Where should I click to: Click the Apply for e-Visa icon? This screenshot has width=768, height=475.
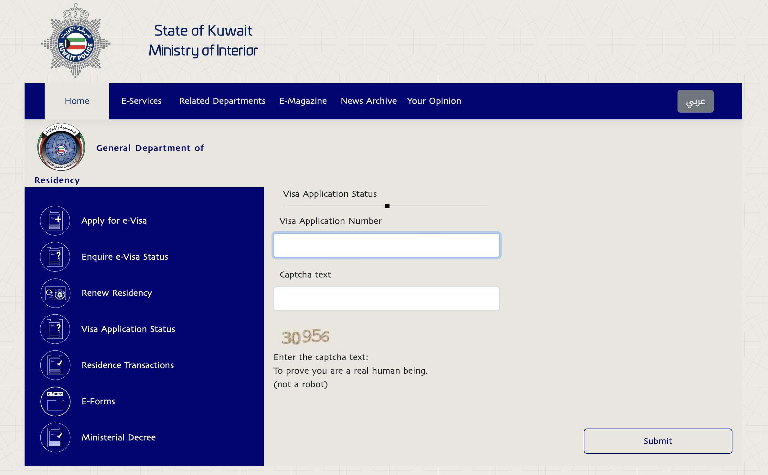[x=54, y=220]
